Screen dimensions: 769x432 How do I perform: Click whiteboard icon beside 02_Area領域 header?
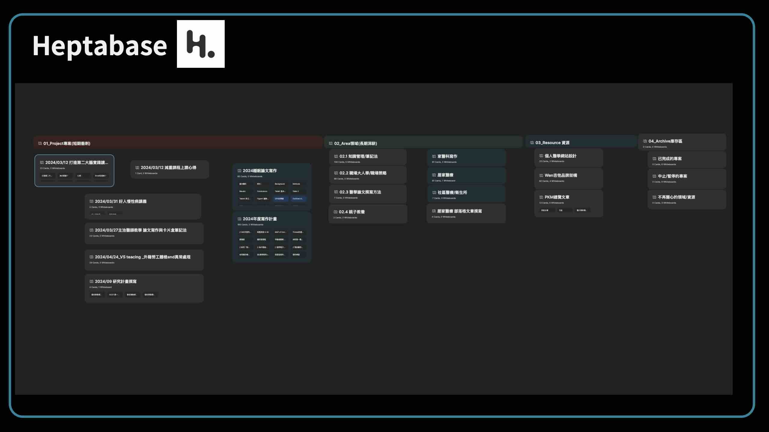(331, 143)
